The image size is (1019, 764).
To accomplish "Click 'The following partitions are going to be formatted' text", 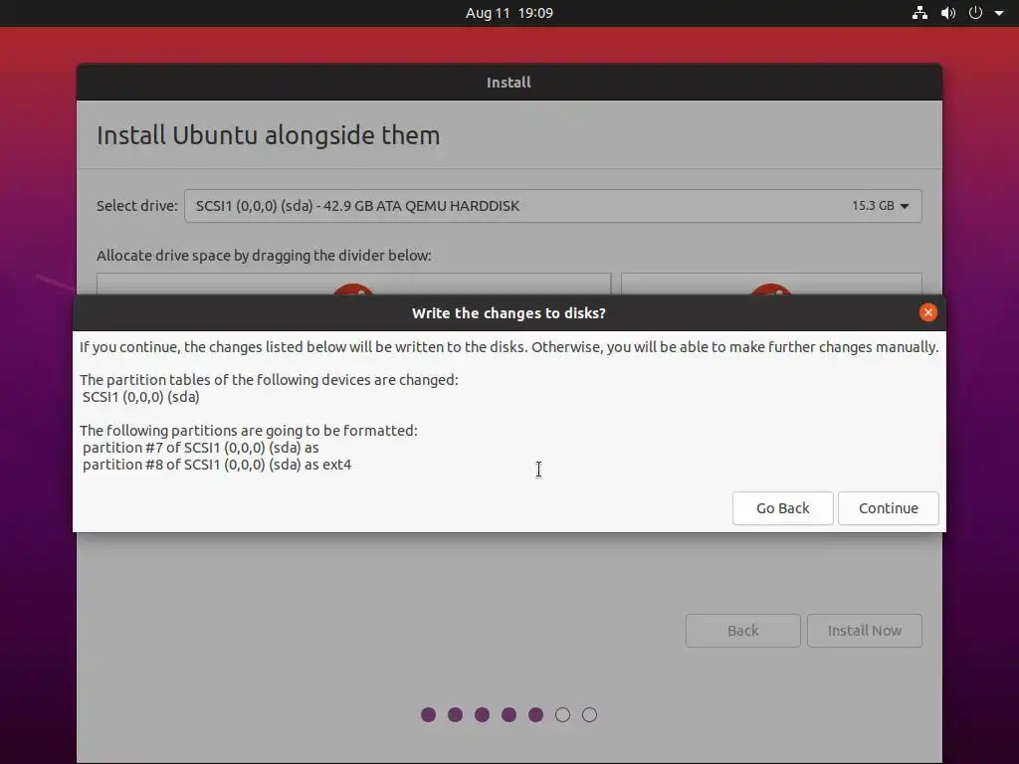I will [x=249, y=430].
